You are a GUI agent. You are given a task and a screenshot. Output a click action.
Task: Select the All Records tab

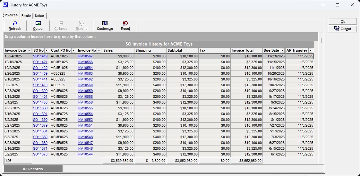click(x=33, y=169)
